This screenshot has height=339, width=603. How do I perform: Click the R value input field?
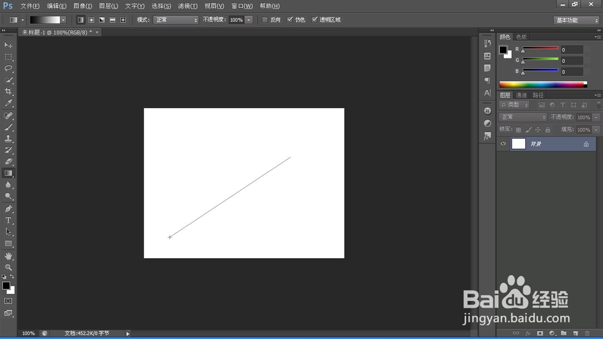pyautogui.click(x=572, y=49)
